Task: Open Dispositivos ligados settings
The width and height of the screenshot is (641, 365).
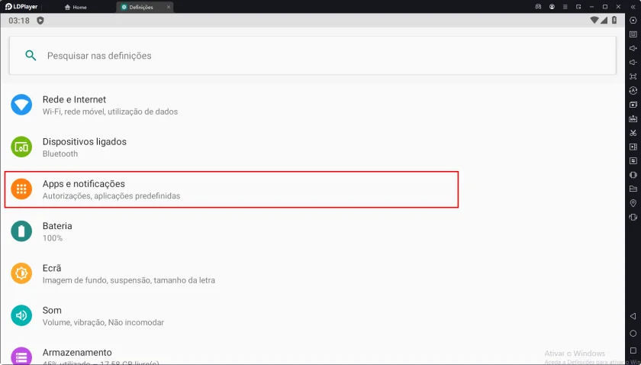Action: 313,147
